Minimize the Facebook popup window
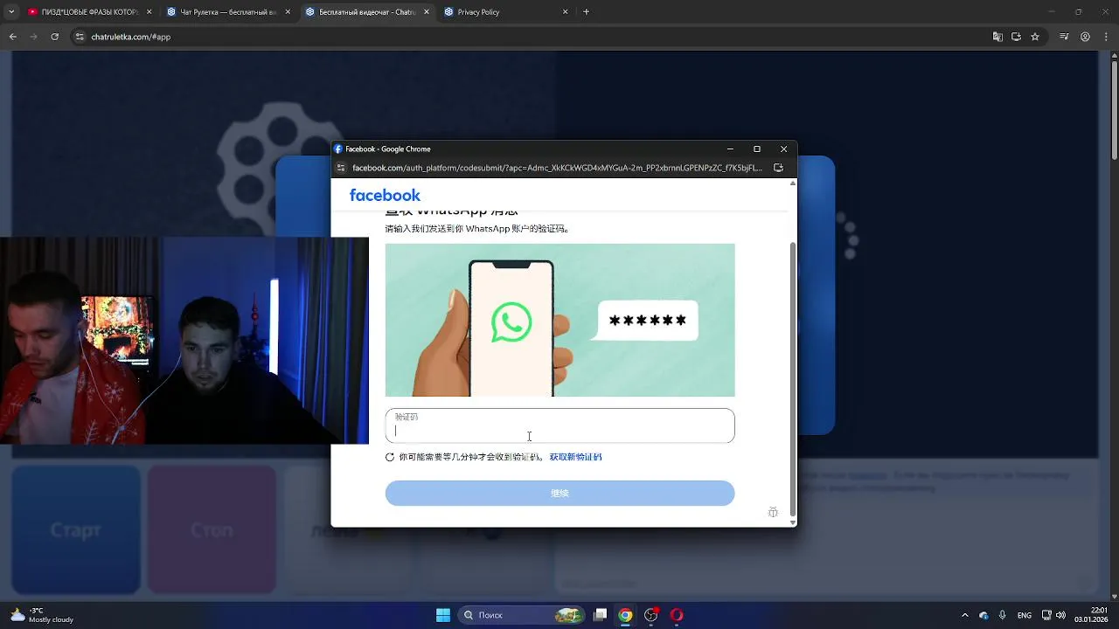1119x629 pixels. point(730,149)
